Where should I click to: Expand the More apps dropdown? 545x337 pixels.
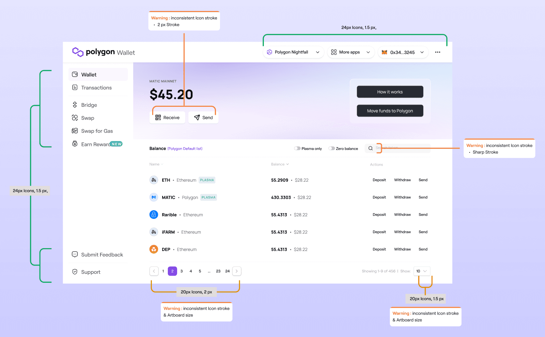coord(368,52)
